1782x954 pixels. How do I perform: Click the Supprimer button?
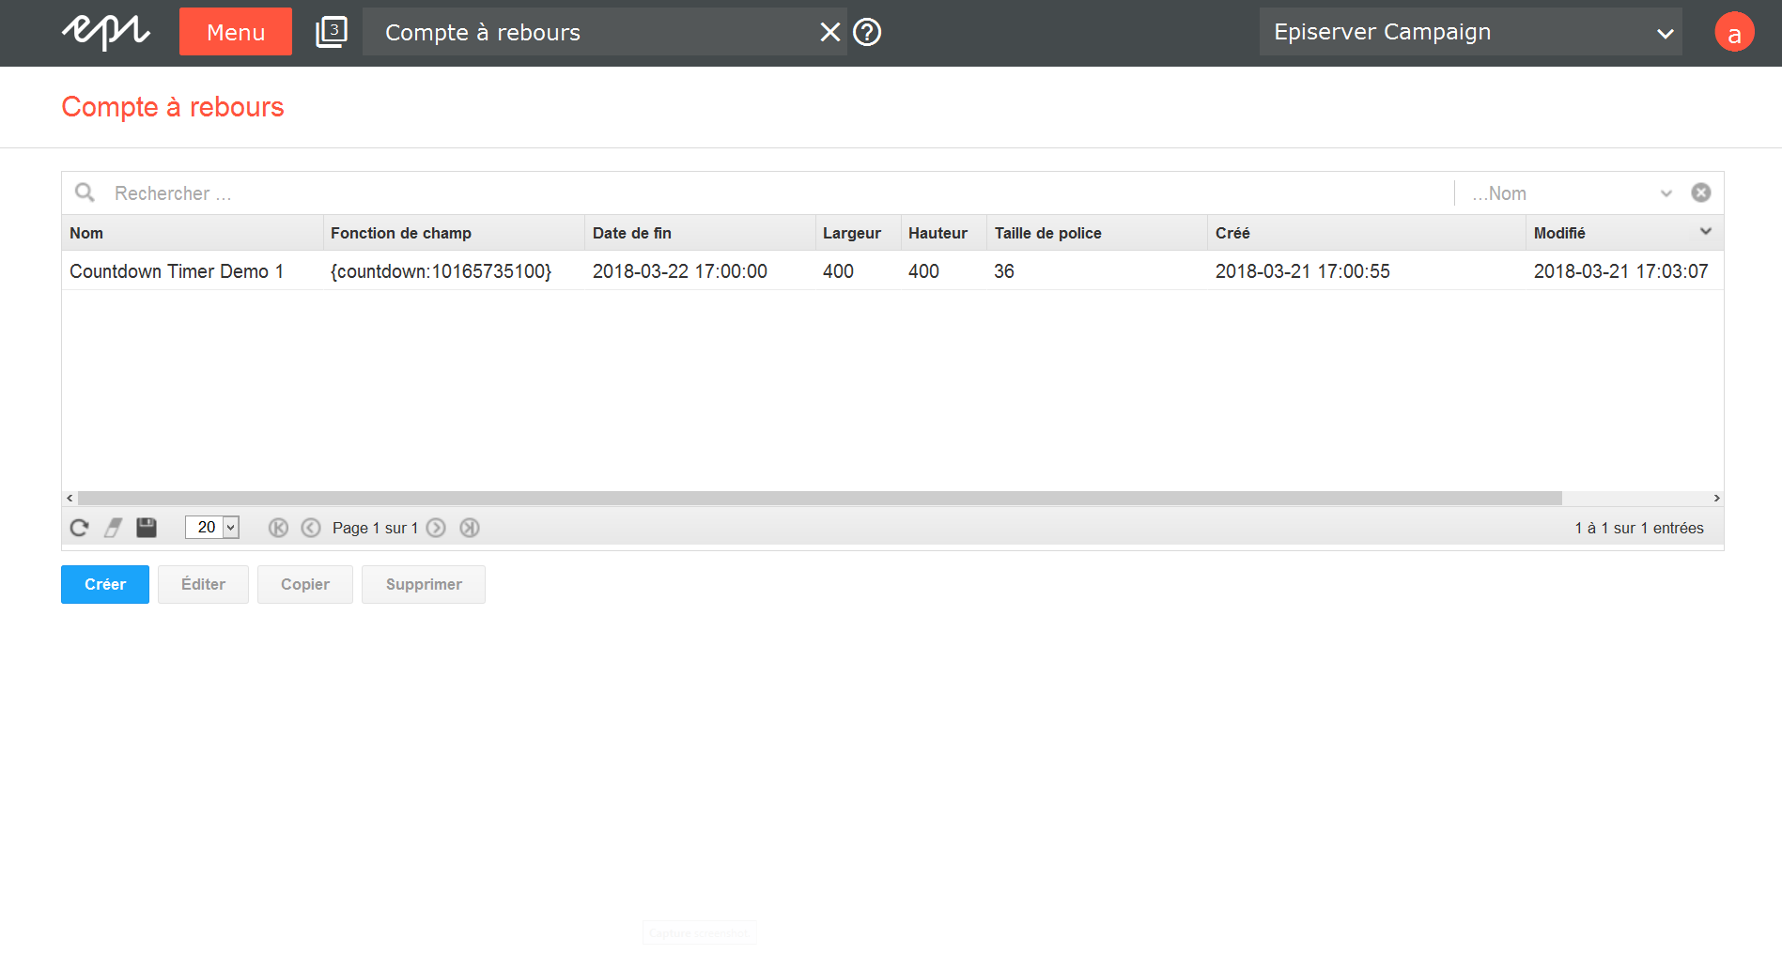pos(424,584)
